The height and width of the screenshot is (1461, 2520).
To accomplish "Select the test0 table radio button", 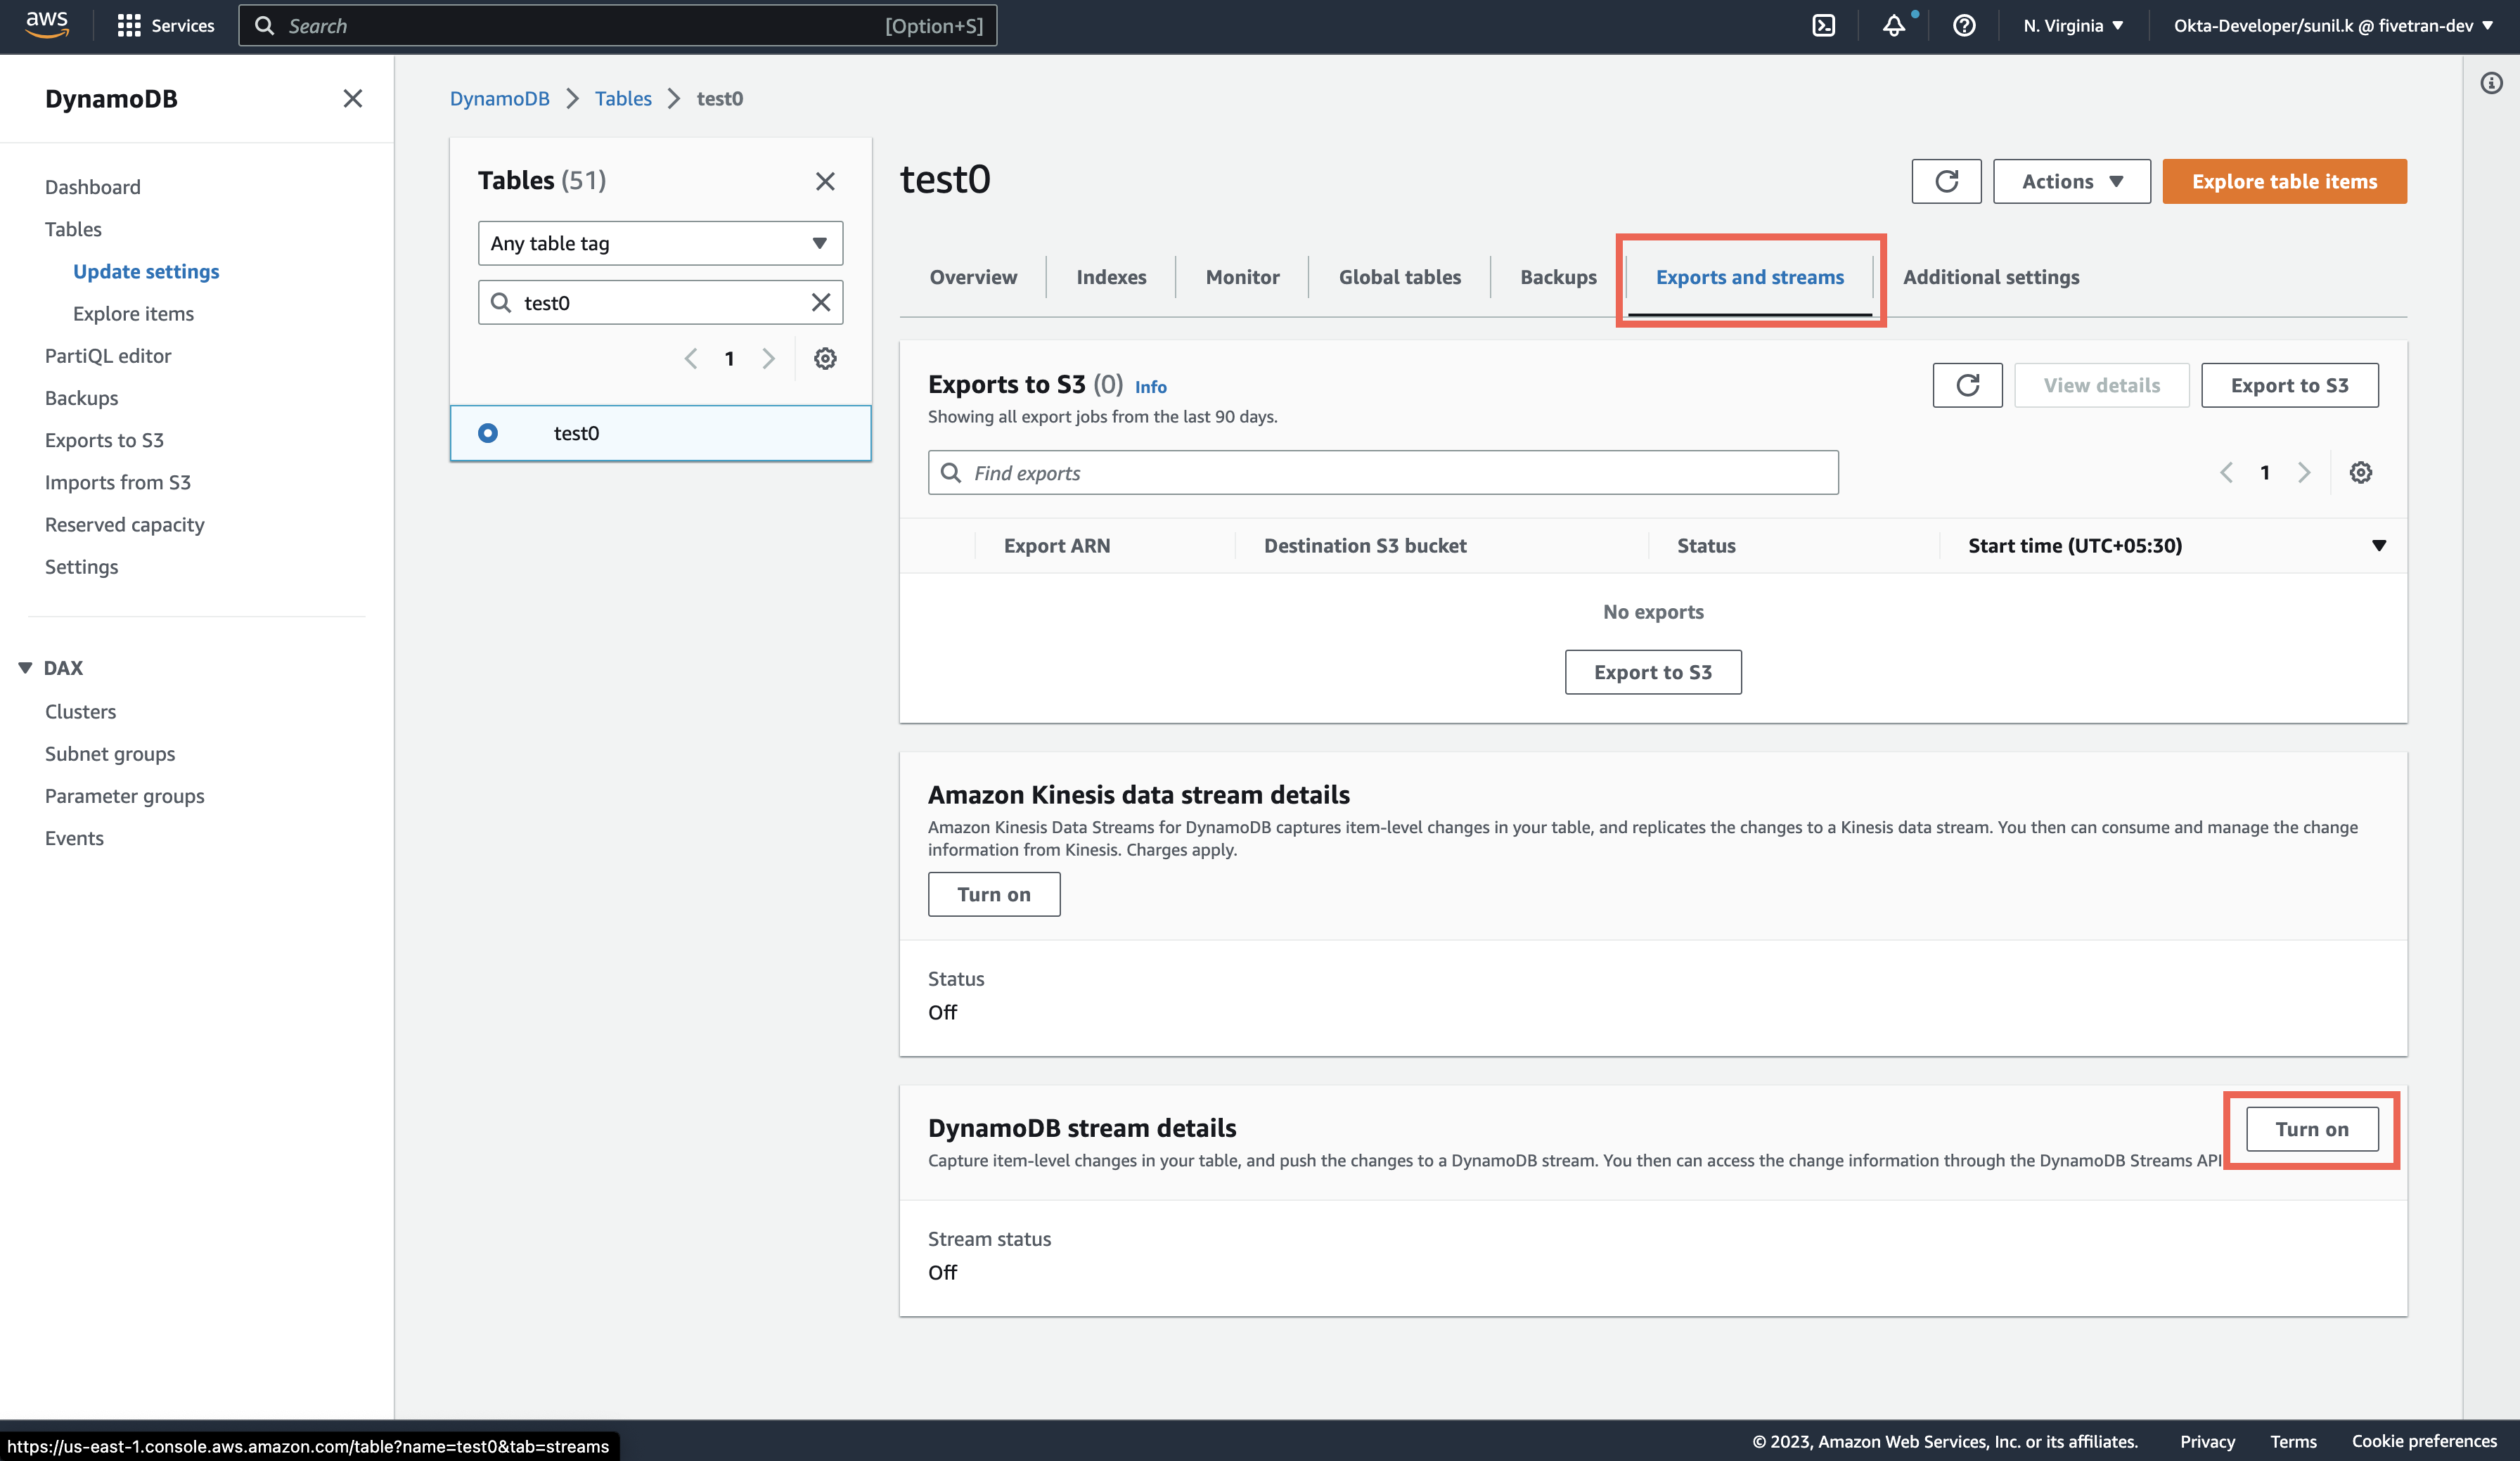I will (x=488, y=433).
